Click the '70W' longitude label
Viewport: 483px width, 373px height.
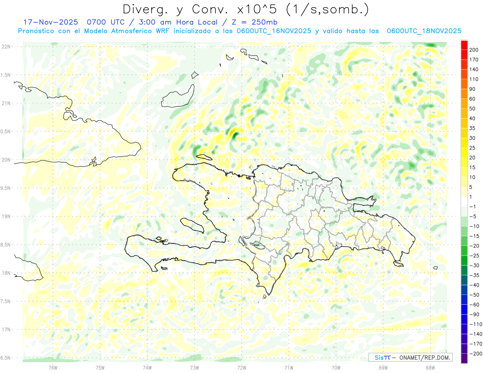pyautogui.click(x=336, y=368)
